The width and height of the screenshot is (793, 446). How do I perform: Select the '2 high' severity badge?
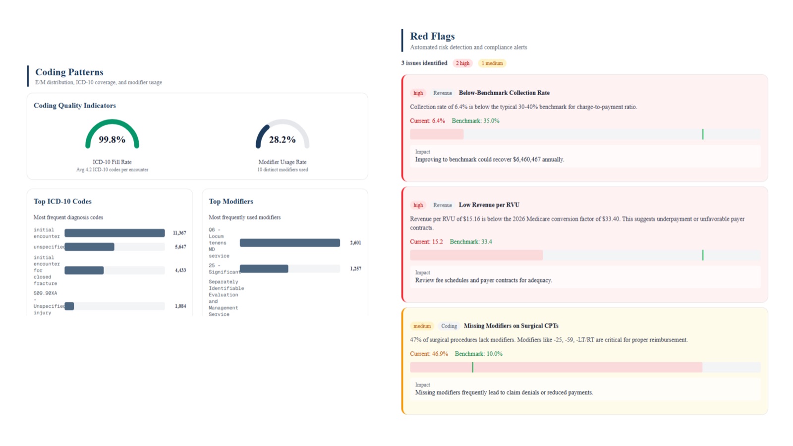(462, 63)
